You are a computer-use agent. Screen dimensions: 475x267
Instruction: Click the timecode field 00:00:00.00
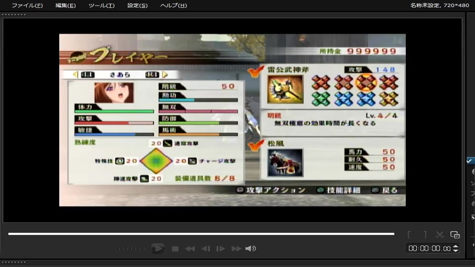click(429, 249)
